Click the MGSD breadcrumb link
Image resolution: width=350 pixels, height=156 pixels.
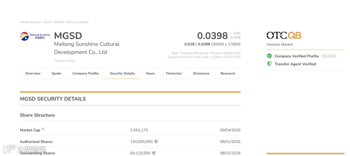(x=59, y=22)
